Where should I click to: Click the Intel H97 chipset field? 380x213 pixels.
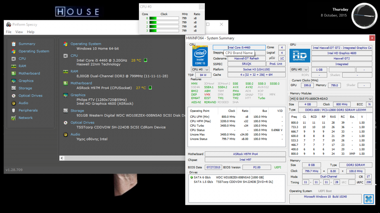(245, 160)
